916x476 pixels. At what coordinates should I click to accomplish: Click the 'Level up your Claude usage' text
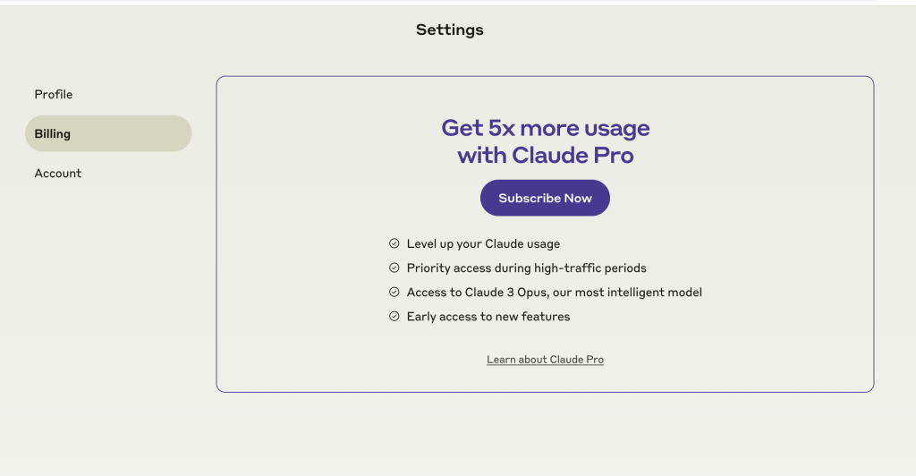coord(483,243)
